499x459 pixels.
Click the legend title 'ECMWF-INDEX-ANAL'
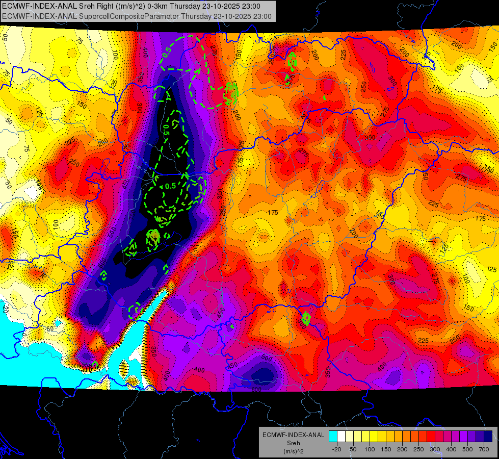point(294,435)
